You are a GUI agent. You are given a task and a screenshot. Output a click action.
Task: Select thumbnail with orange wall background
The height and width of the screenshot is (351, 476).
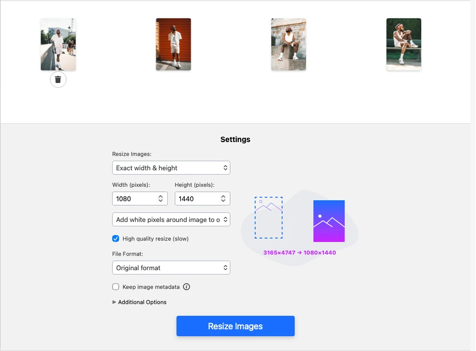coord(173,44)
